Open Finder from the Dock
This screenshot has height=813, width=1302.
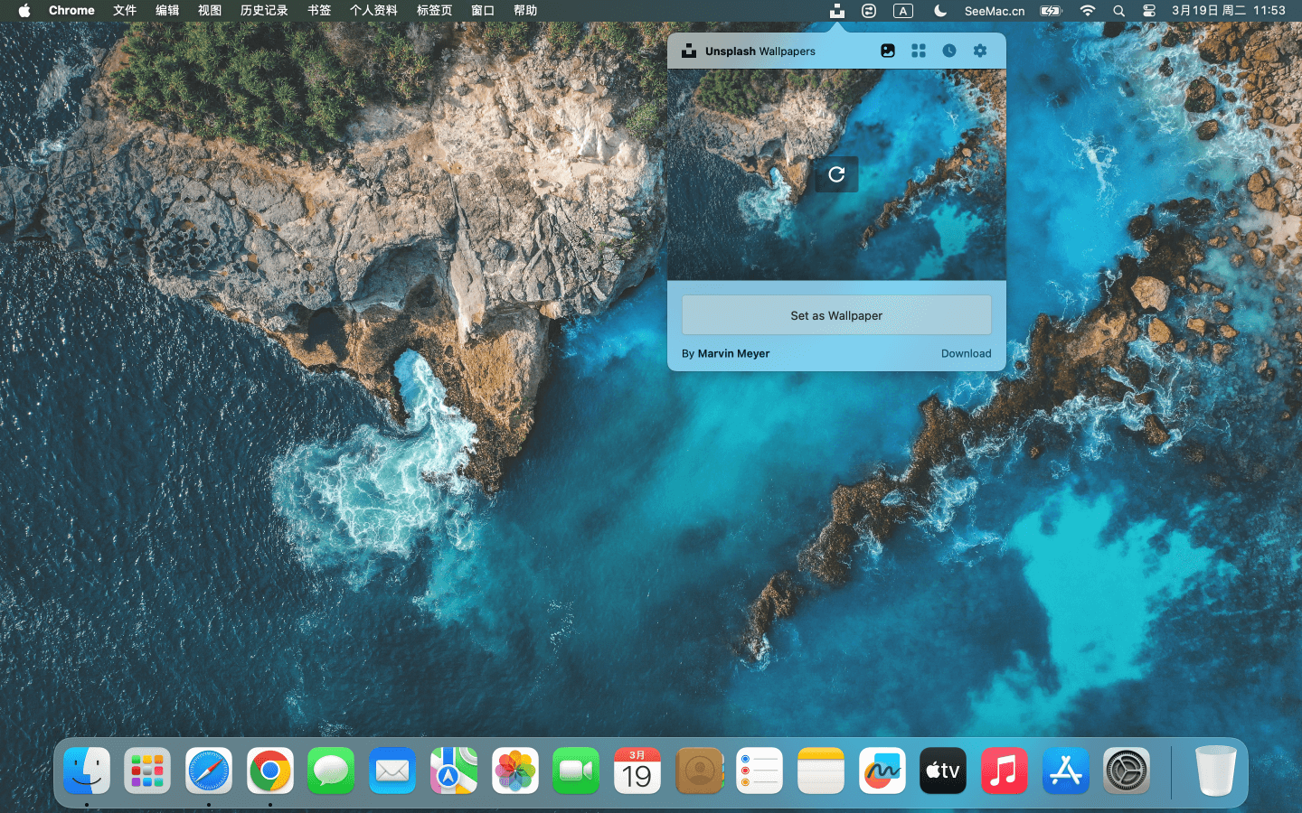click(x=87, y=771)
